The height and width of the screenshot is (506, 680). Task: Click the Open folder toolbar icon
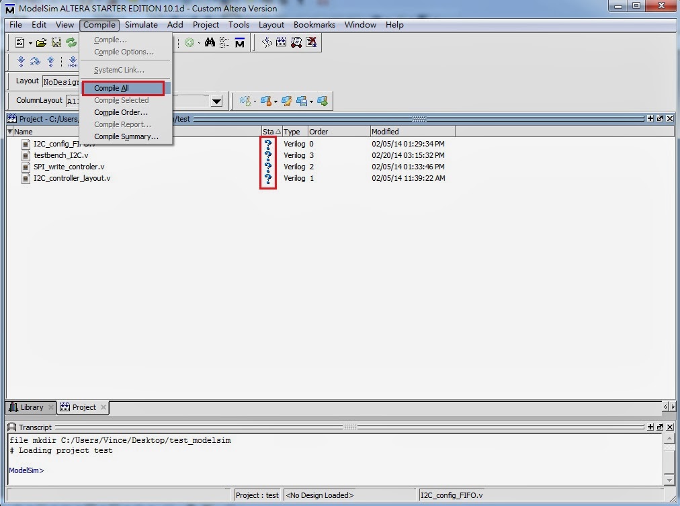point(40,42)
